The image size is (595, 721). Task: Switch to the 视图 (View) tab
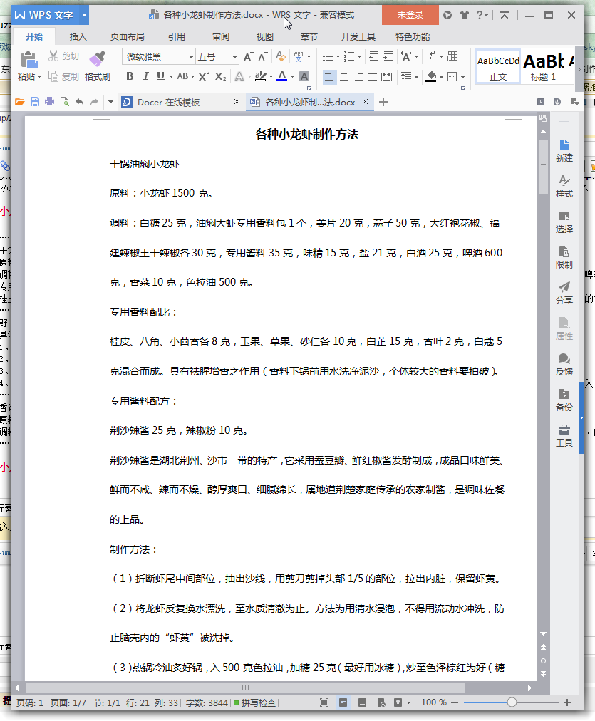point(265,37)
